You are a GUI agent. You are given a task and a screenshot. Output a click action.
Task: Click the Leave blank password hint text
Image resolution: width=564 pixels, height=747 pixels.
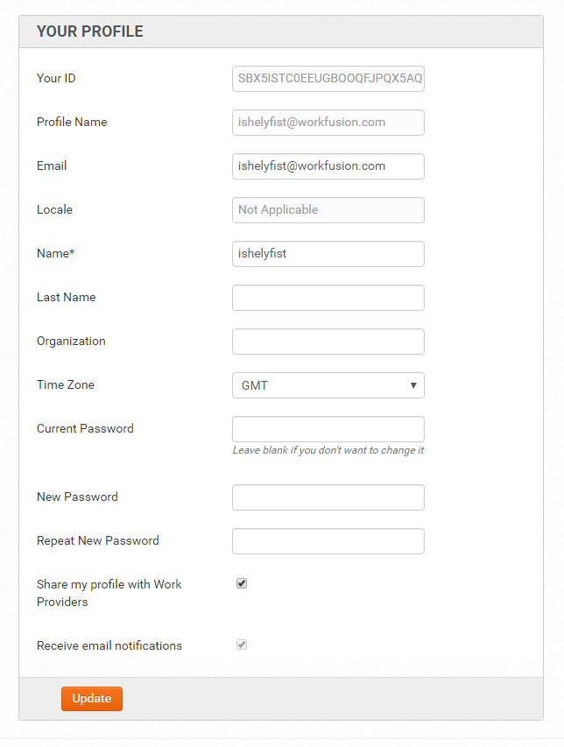(328, 450)
